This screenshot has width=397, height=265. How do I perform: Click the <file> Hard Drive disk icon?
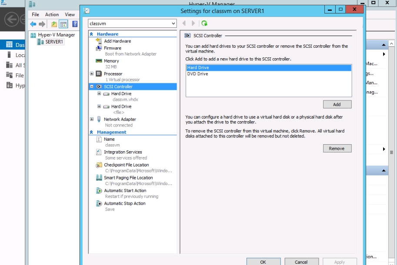coord(107,107)
